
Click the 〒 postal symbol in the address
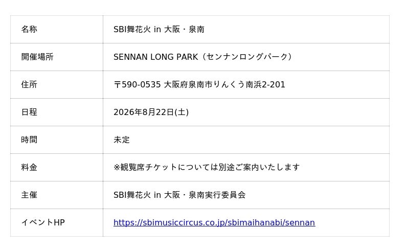pyautogui.click(x=117, y=85)
